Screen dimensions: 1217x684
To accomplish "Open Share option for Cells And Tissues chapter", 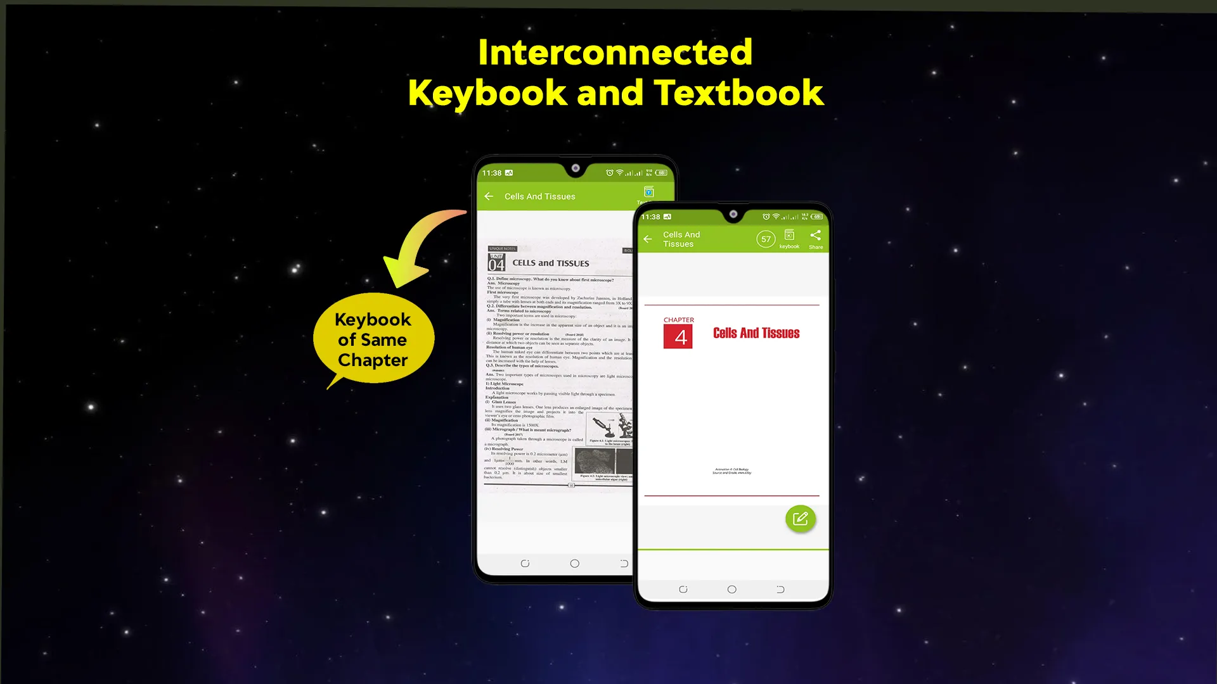I will pos(815,239).
